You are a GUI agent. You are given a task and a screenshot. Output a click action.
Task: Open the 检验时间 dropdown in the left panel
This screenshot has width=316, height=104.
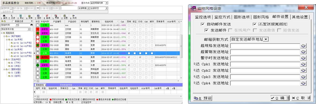(17, 25)
